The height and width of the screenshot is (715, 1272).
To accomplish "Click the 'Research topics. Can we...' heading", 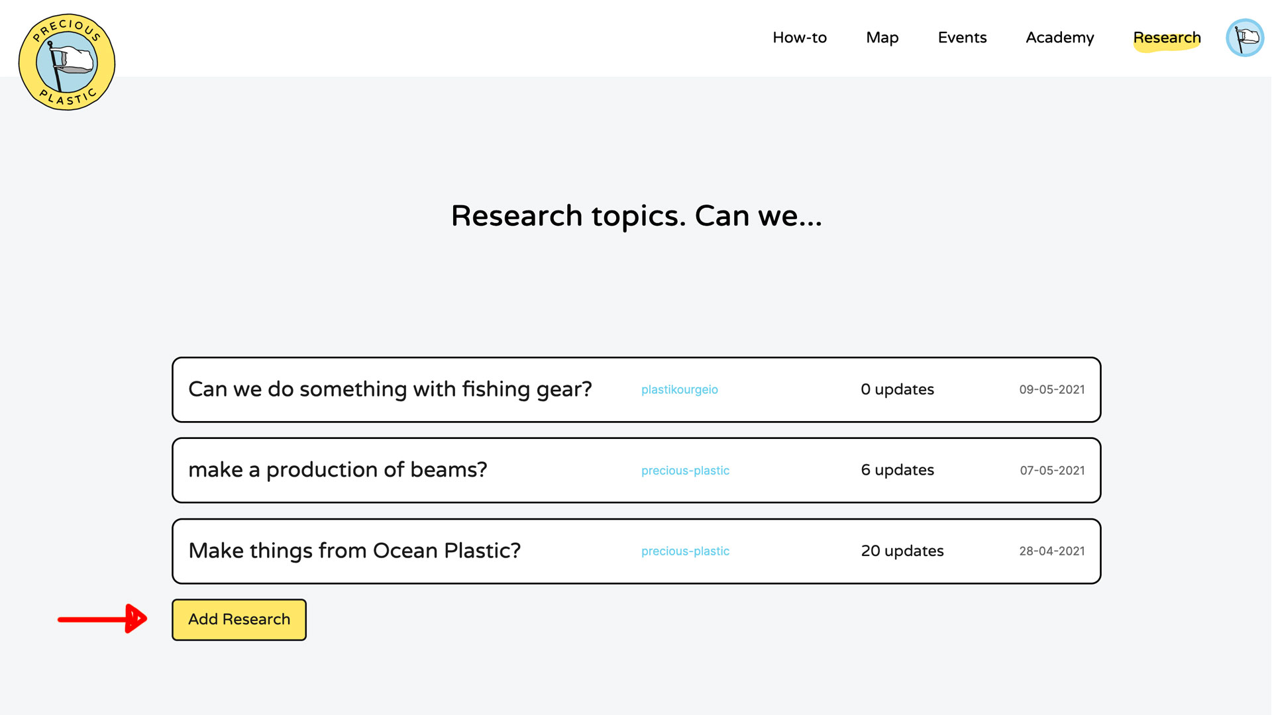I will (x=636, y=216).
